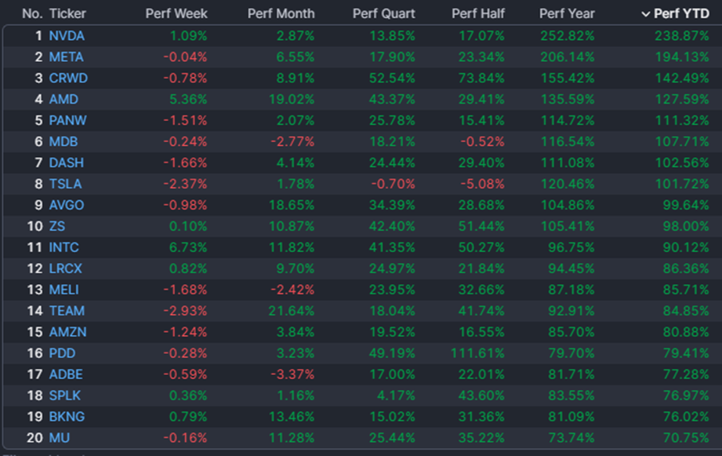
Task: Select MDB Perf Half value -0.52%
Action: [483, 141]
